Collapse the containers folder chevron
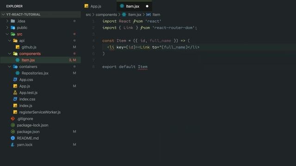The image size is (296, 166). [9, 66]
